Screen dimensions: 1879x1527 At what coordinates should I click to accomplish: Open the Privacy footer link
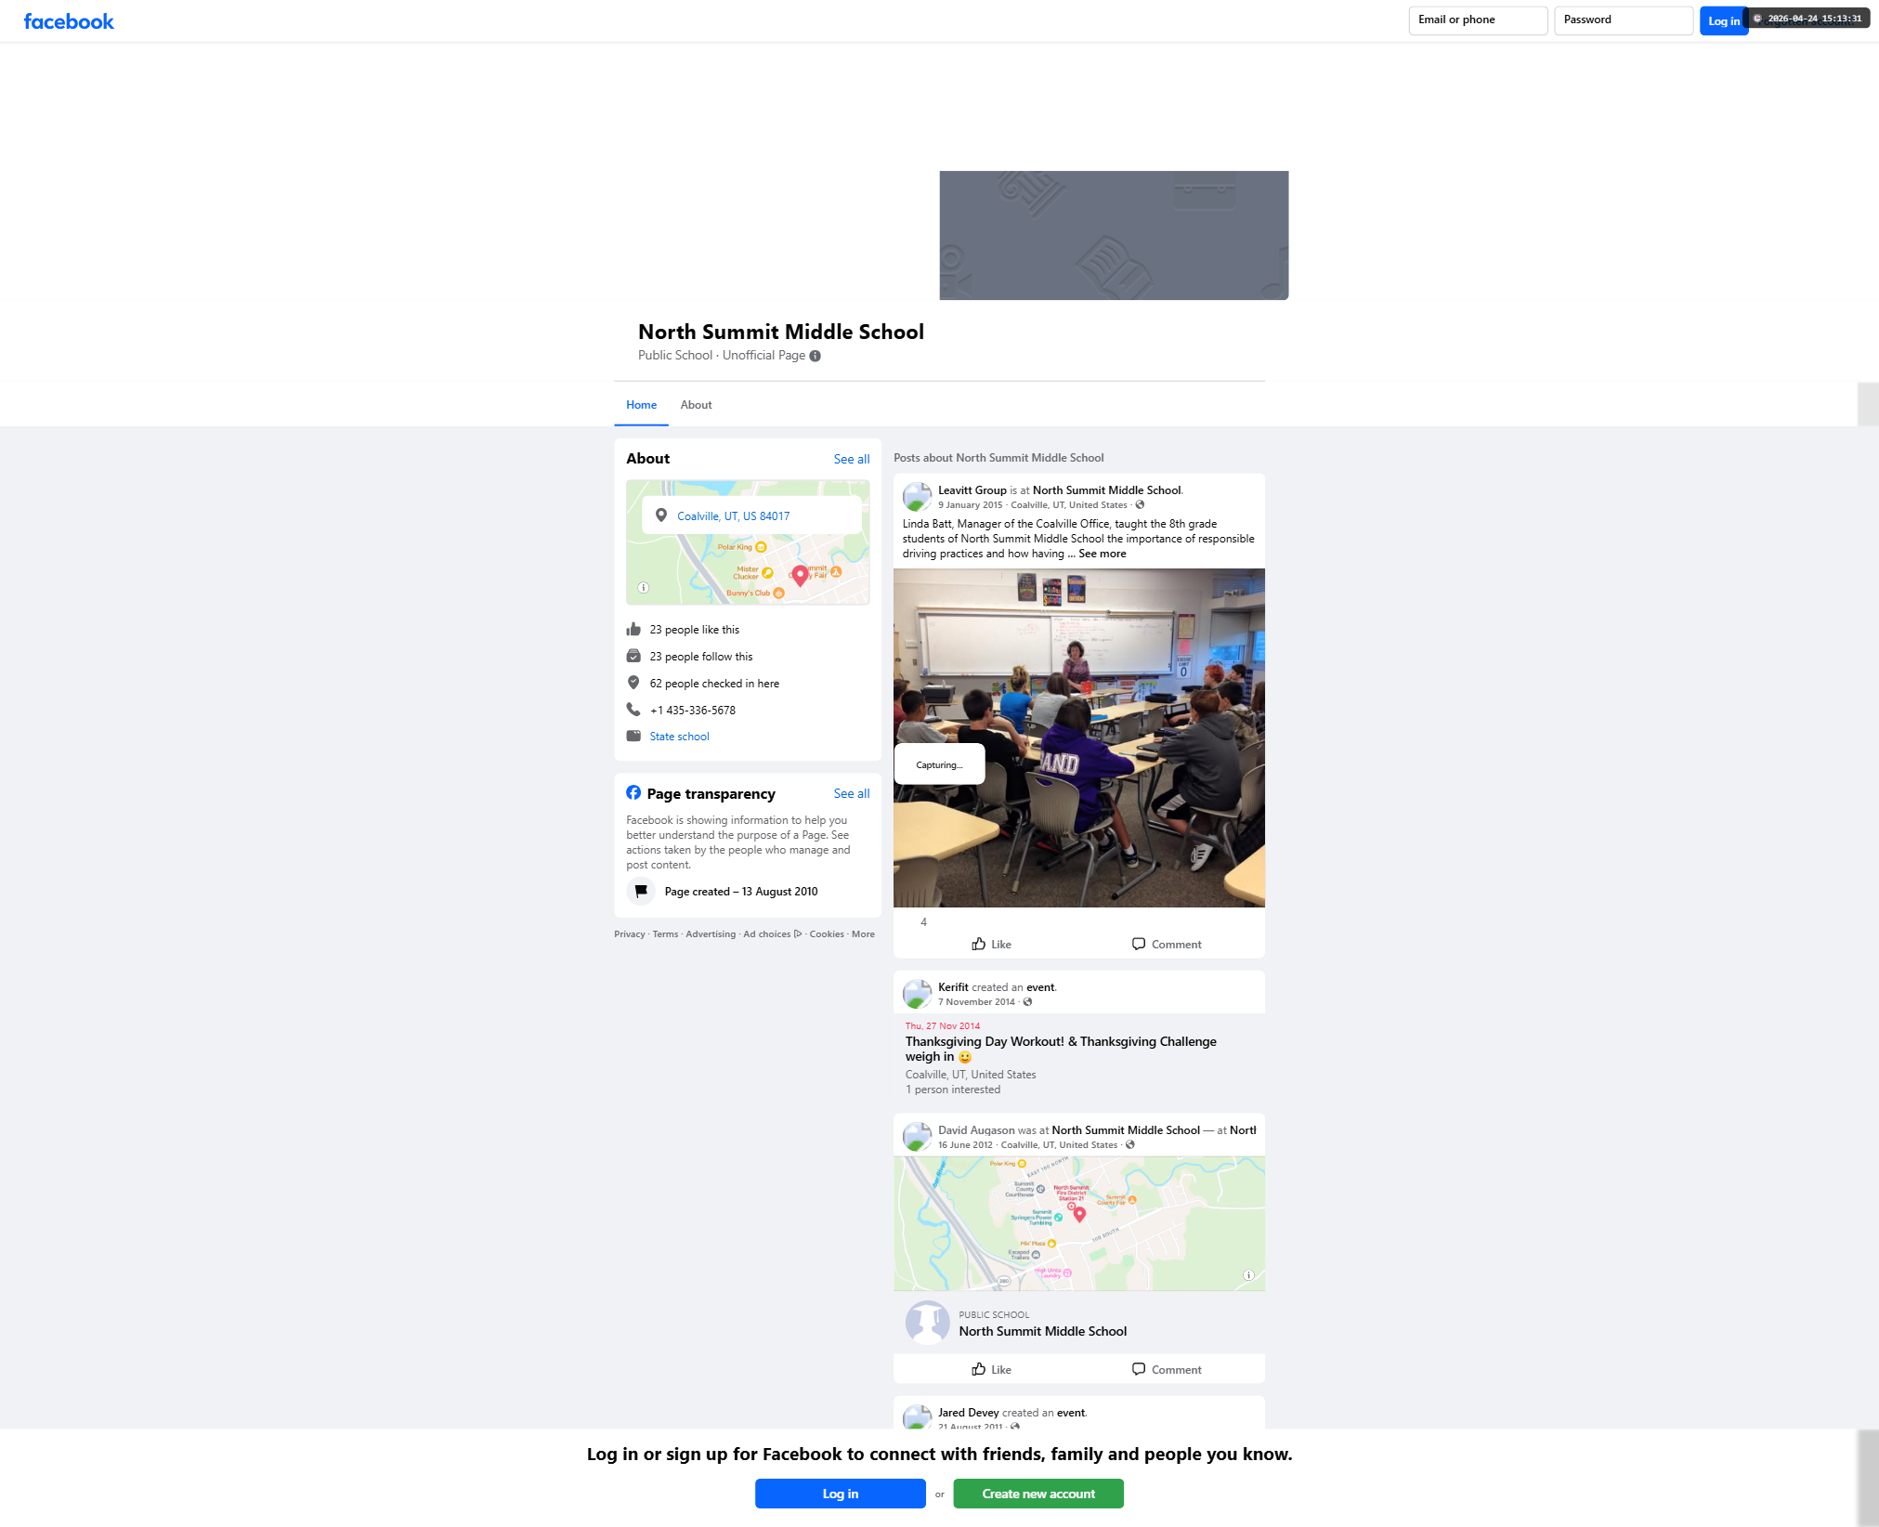tap(629, 934)
